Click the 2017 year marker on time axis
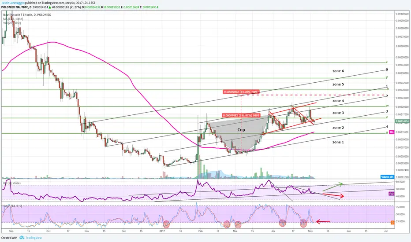The image size is (411, 242). (162, 231)
